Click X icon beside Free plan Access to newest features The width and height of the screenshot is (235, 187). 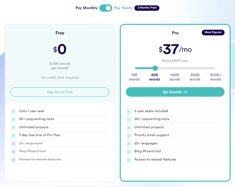(14, 160)
